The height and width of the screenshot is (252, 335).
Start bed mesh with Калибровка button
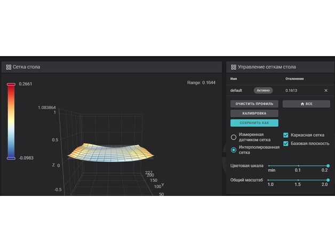(254, 113)
